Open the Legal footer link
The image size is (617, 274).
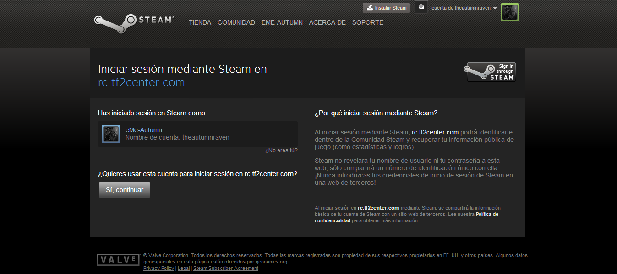pos(184,269)
